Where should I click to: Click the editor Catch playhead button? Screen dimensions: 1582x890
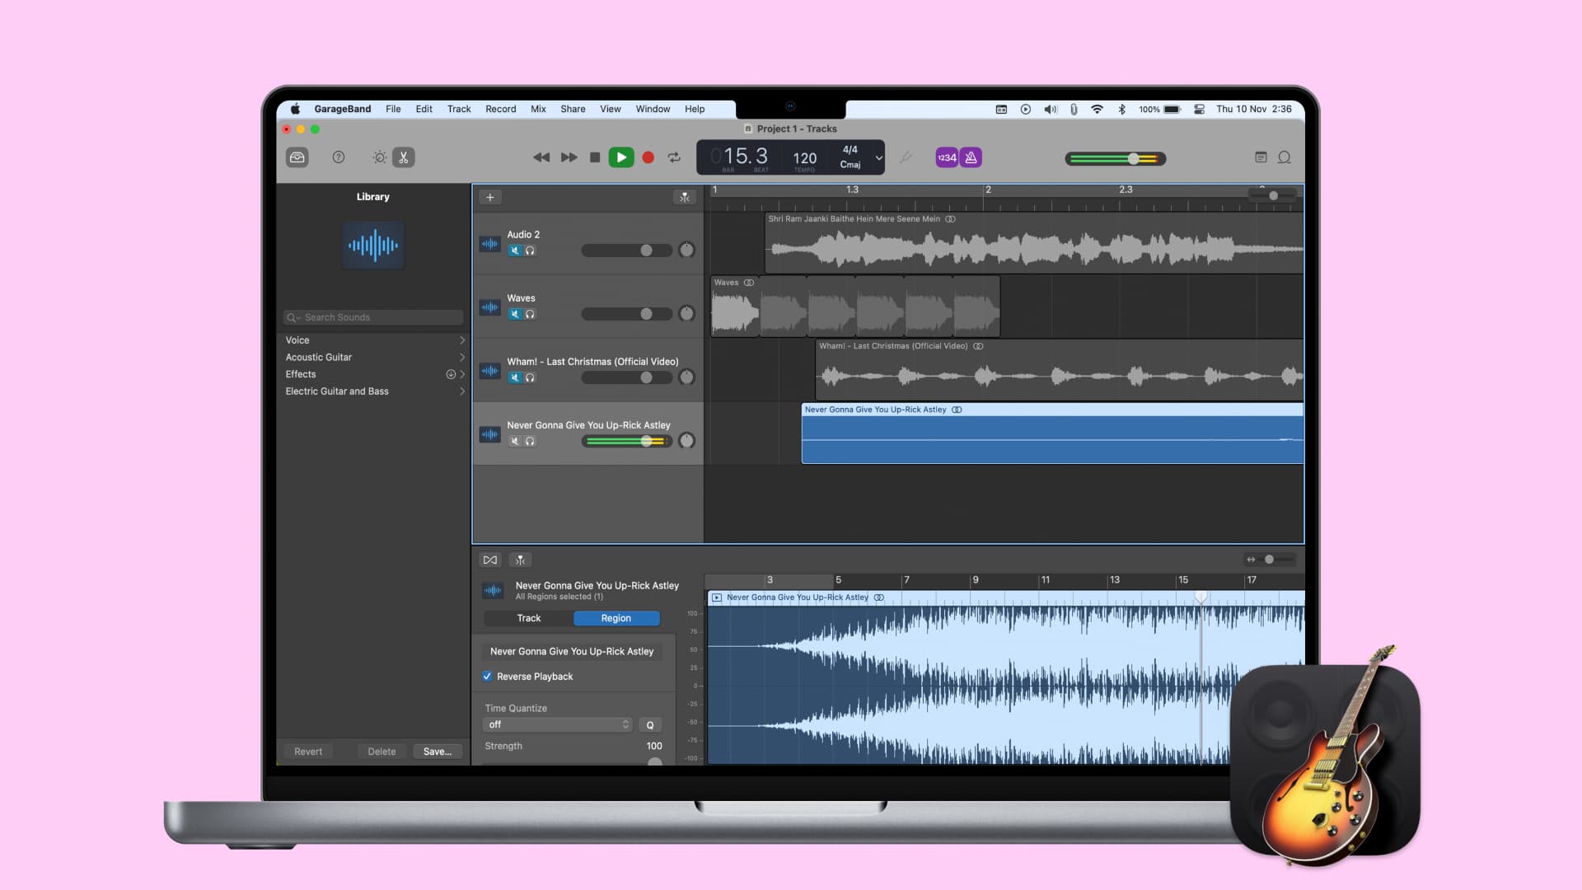click(520, 560)
